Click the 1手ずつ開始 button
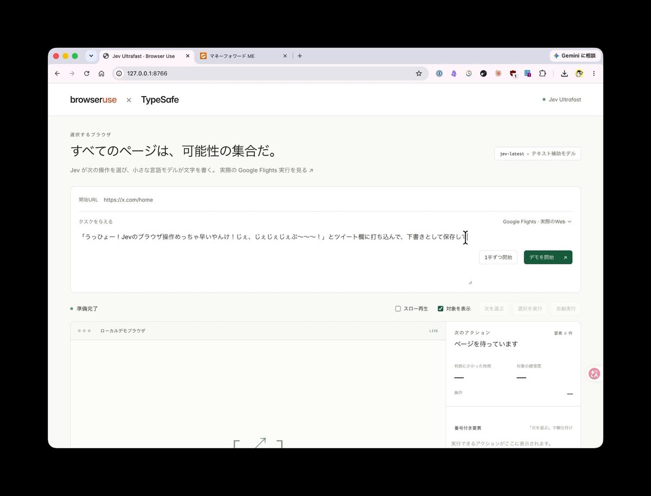 [x=498, y=257]
